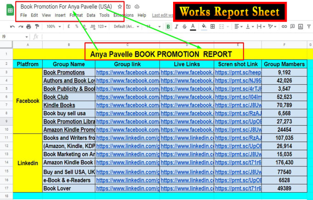Select the Book Lover cell
The width and height of the screenshot is (313, 200).
click(x=69, y=188)
